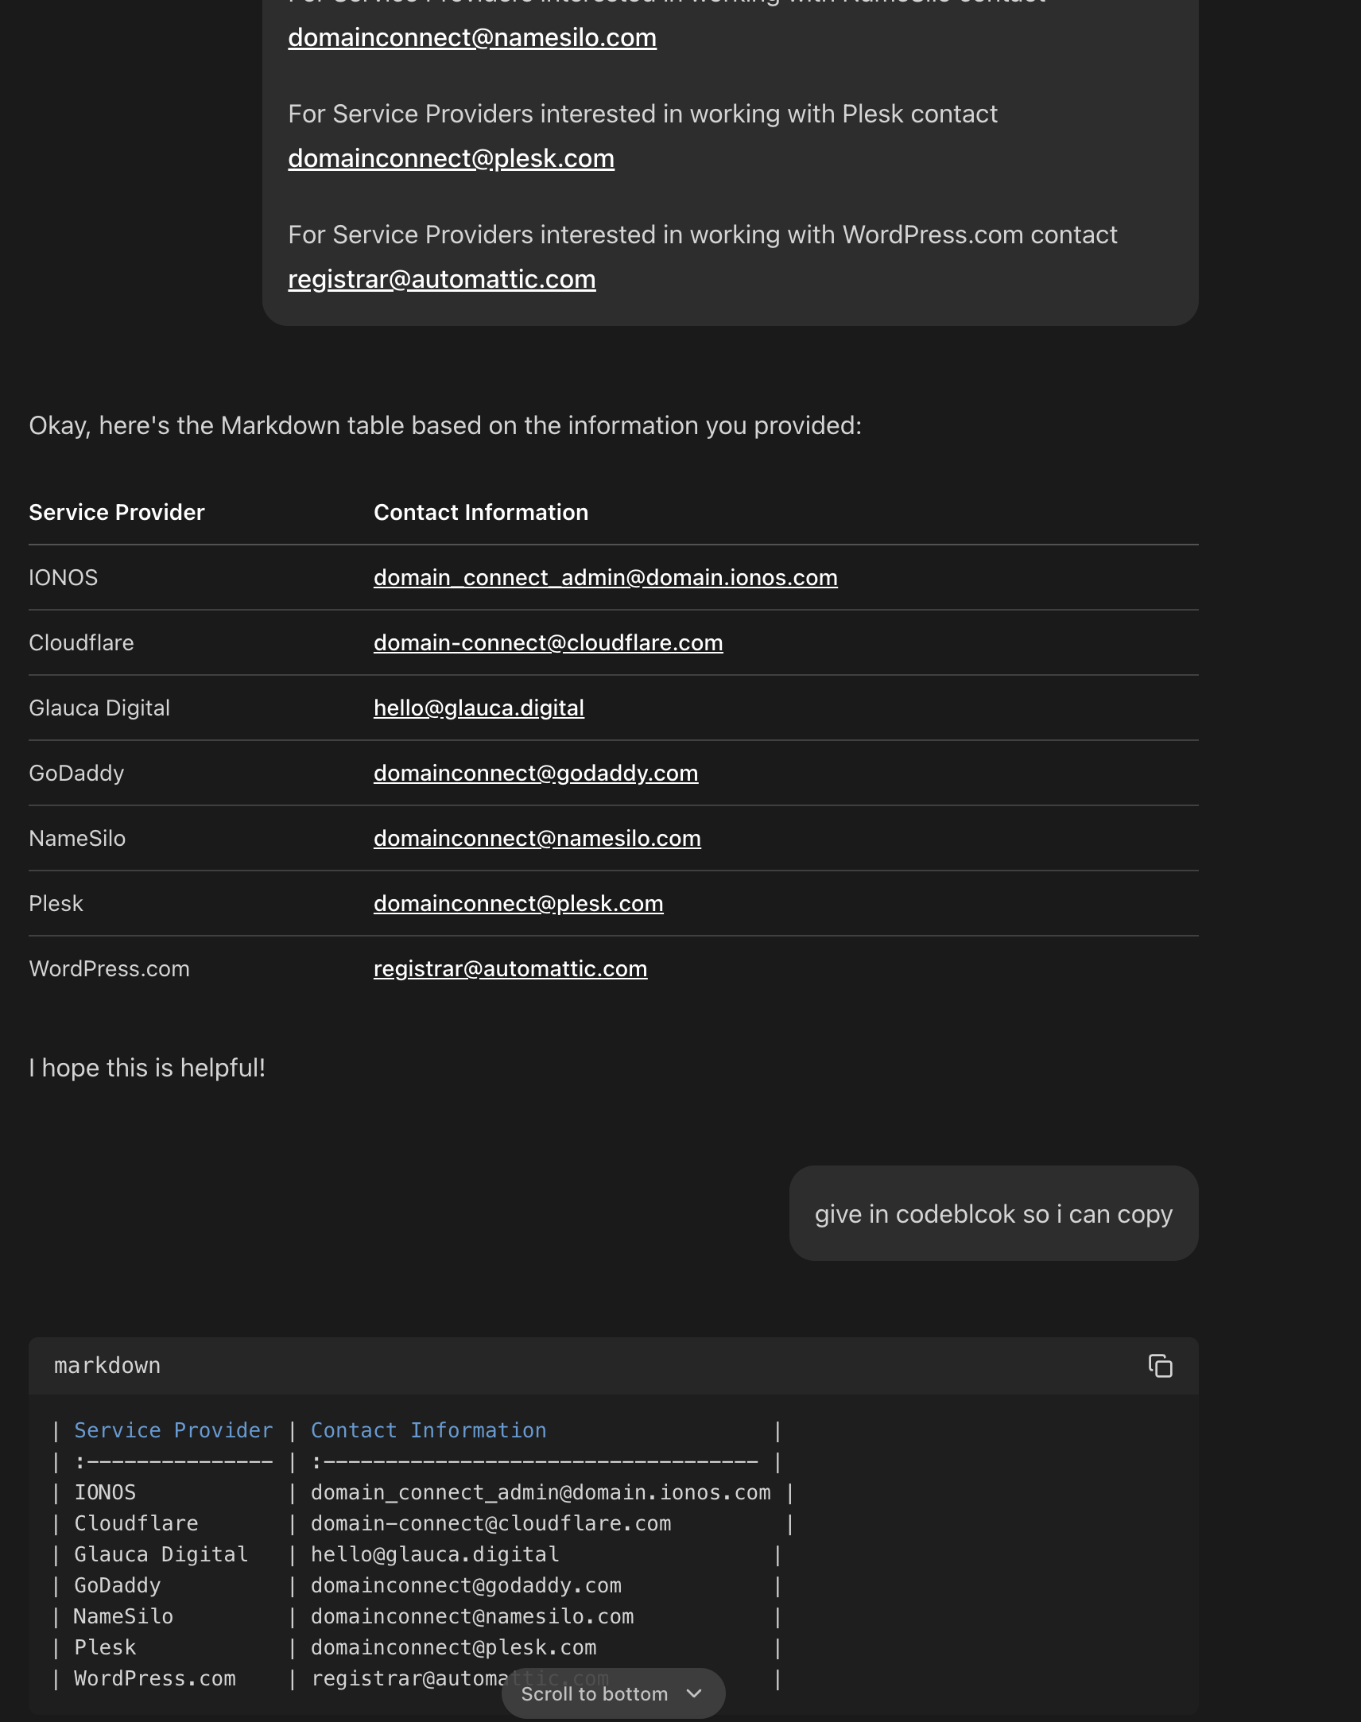Click the Glauca Digital cell in the table
Viewport: 1361px width, 1722px height.
(99, 708)
